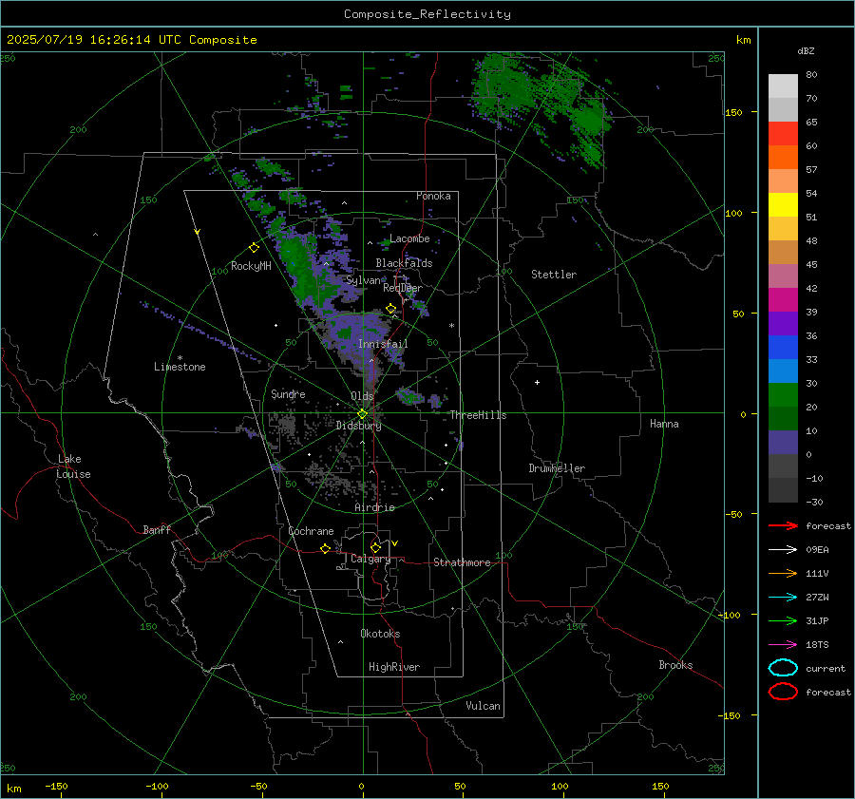
Task: Click the Didsbury city label
Action: click(x=358, y=426)
